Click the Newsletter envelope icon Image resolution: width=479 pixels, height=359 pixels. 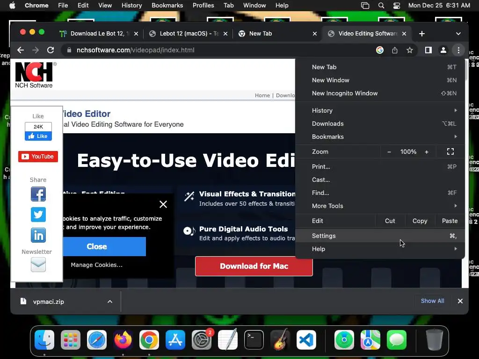38,265
